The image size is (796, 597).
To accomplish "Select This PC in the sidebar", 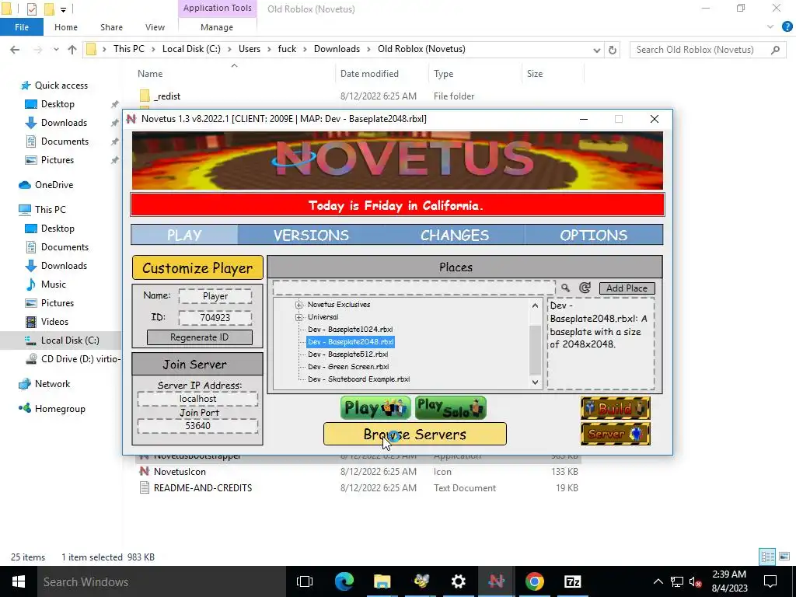I will coord(50,210).
